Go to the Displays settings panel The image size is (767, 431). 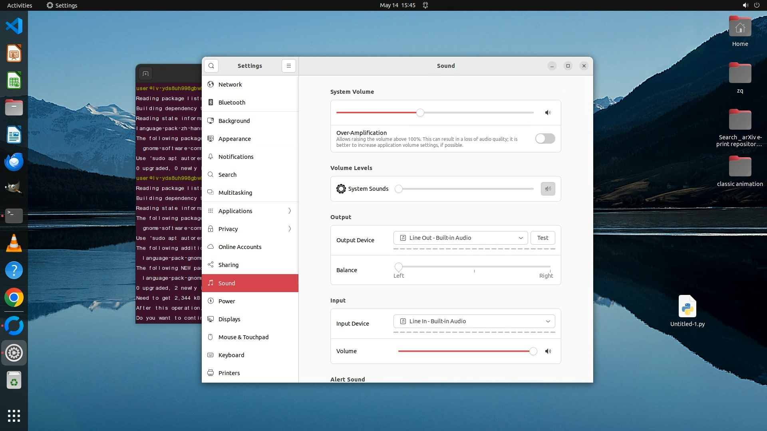point(229,319)
